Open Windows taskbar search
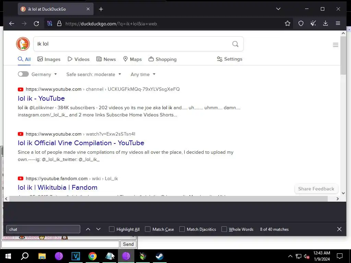 pyautogui.click(x=25, y=256)
